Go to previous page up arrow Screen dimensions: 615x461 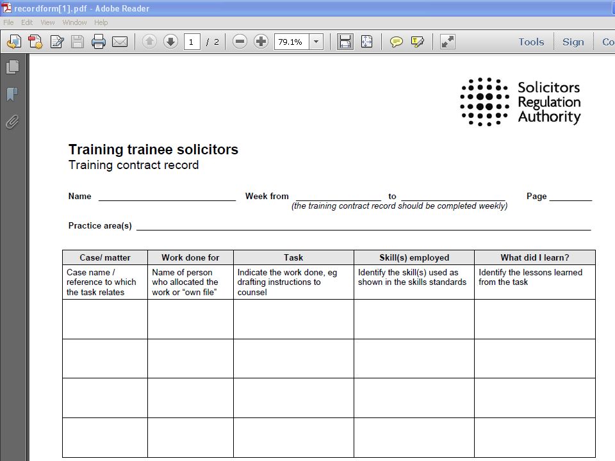[x=149, y=42]
